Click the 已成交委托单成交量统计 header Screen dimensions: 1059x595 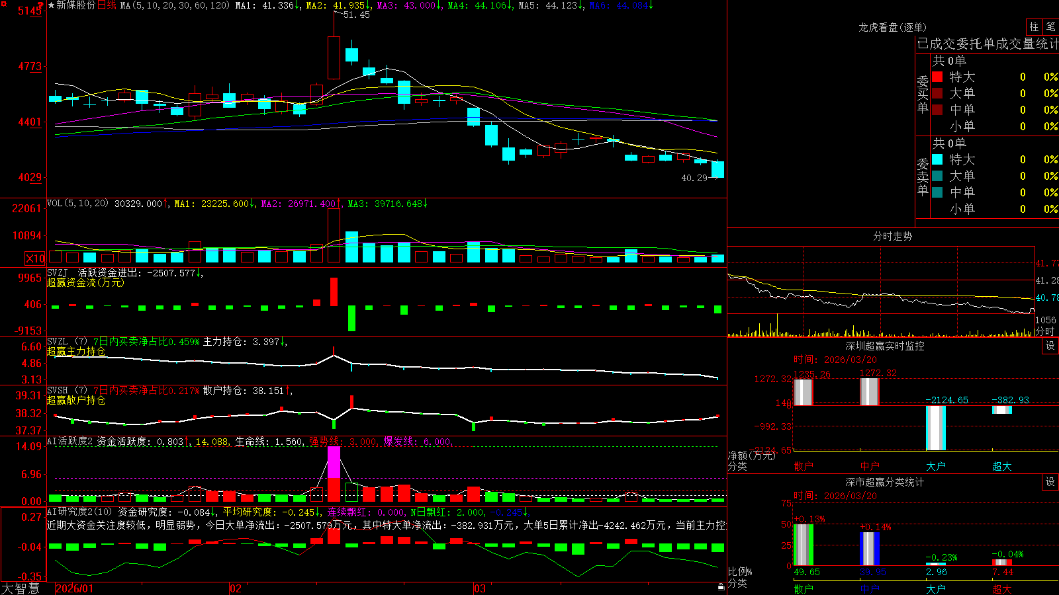[x=988, y=44]
